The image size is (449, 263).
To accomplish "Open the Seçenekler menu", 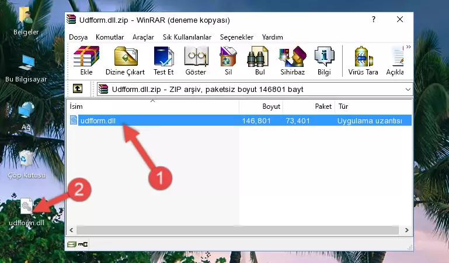I will [236, 37].
